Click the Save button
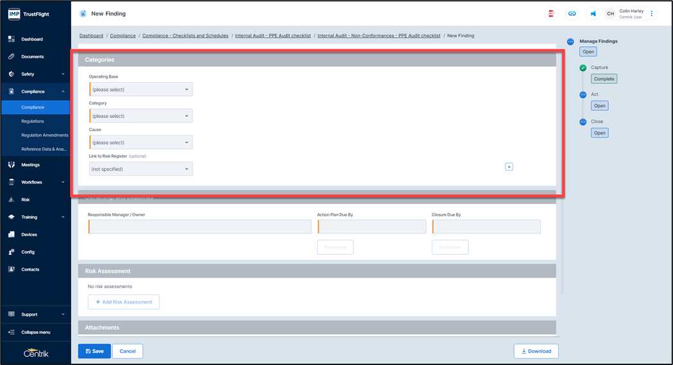The width and height of the screenshot is (673, 365). [94, 352]
